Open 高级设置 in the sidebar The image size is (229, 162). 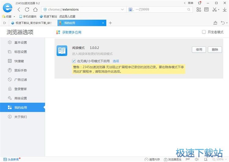[x=23, y=98]
